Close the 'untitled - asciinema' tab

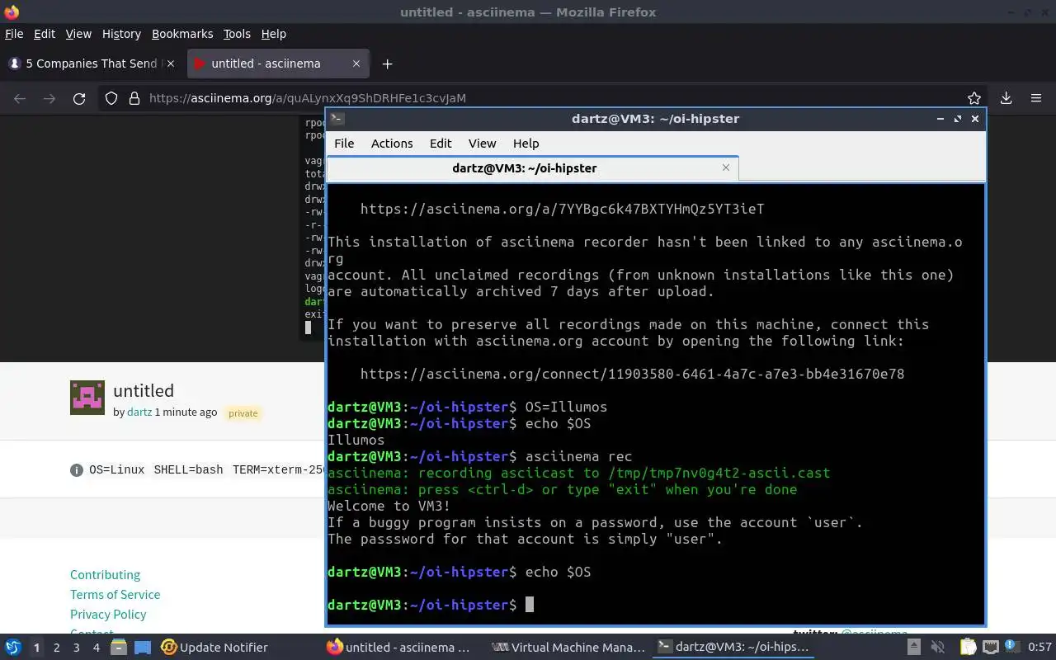coord(356,64)
